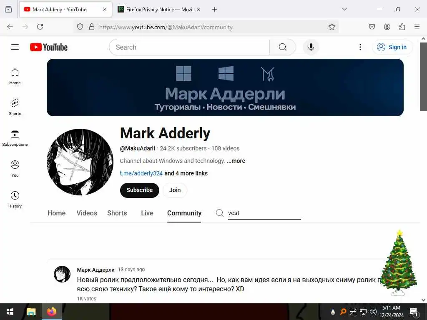The height and width of the screenshot is (320, 427).
Task: Open channel Shorts tab
Action: [117, 213]
